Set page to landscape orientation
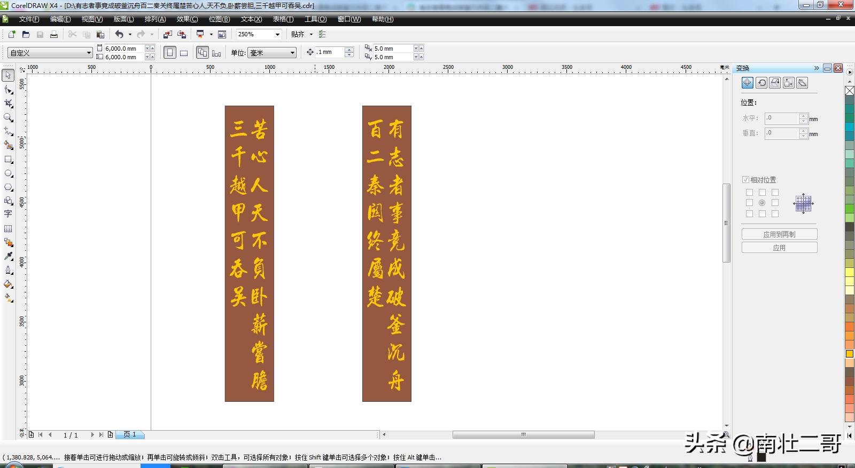This screenshot has height=468, width=855. coord(184,52)
